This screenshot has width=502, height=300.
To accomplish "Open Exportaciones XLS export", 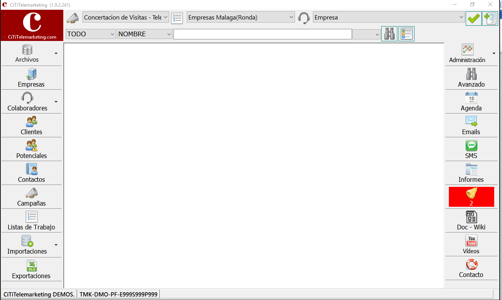I will coord(31,269).
